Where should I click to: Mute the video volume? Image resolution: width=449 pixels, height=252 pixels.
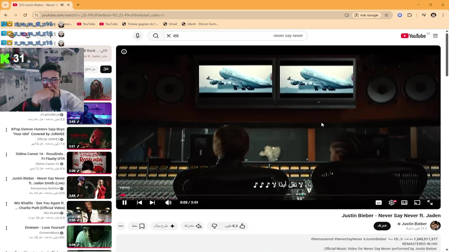click(168, 202)
